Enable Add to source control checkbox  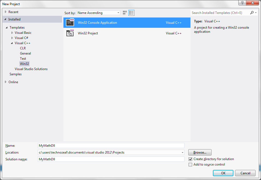[190, 164]
